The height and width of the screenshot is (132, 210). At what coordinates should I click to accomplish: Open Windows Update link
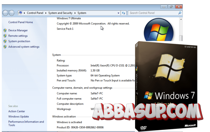point(19,117)
